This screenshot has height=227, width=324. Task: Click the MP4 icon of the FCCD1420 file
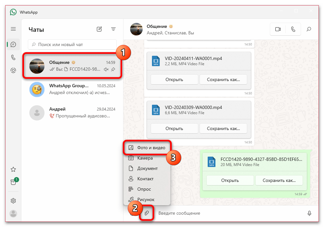(x=212, y=162)
